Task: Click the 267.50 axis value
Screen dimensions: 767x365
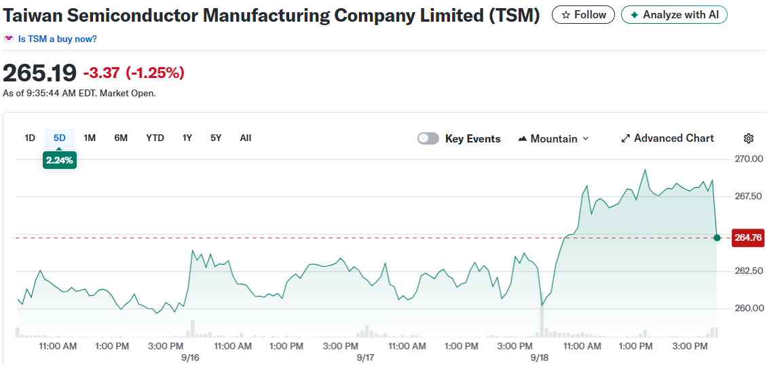Action: click(x=749, y=197)
